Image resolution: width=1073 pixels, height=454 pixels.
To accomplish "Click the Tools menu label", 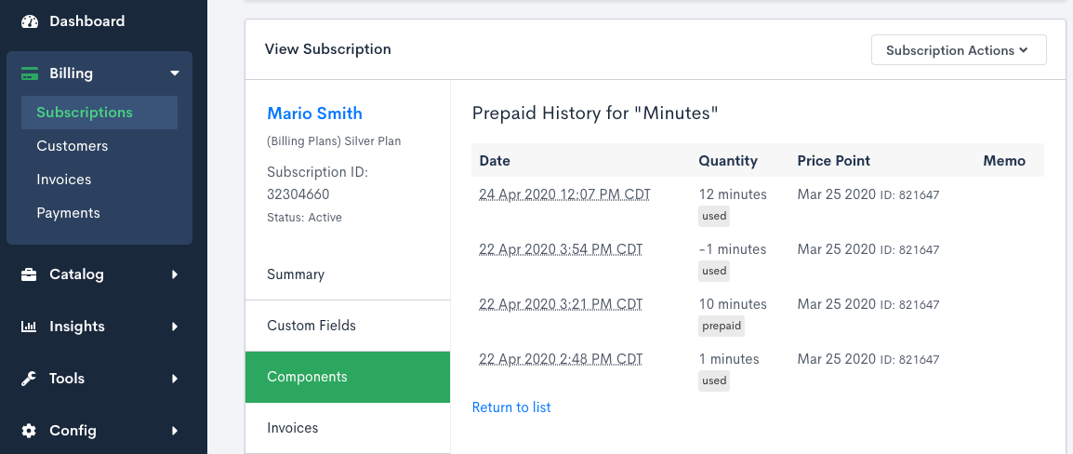I will click(x=67, y=379).
